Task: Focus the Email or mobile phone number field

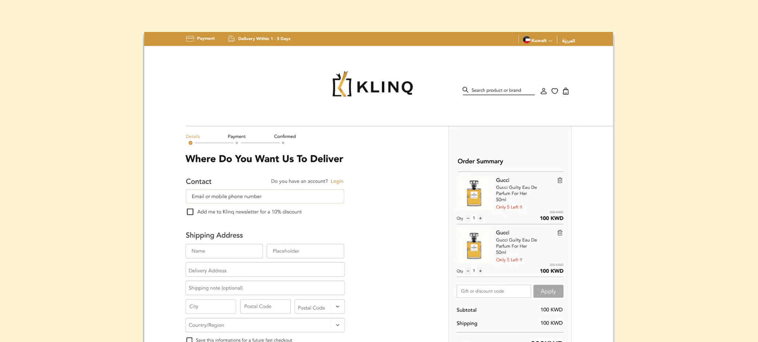Action: (x=265, y=197)
